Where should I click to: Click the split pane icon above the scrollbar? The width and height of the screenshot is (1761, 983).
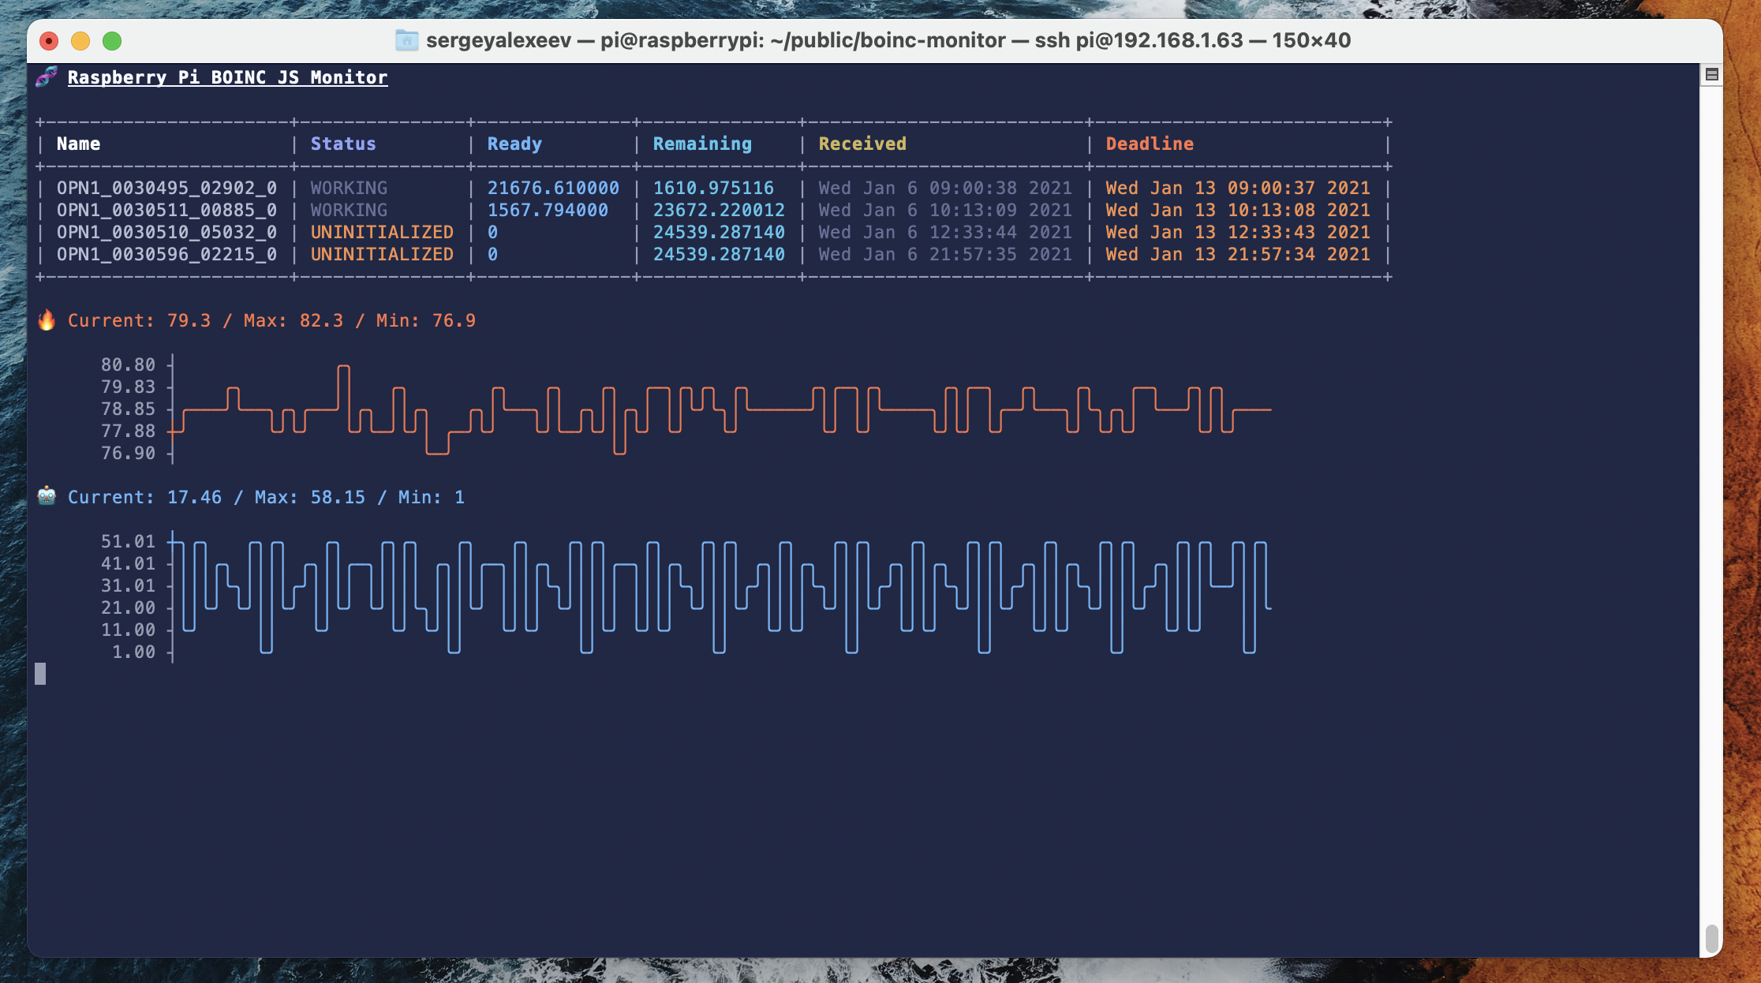(x=1711, y=74)
